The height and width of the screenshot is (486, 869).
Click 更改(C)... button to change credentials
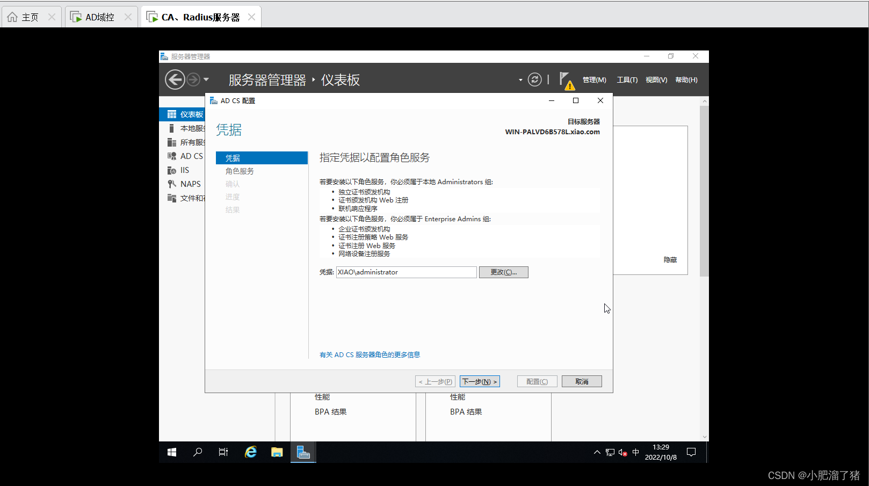(x=504, y=272)
